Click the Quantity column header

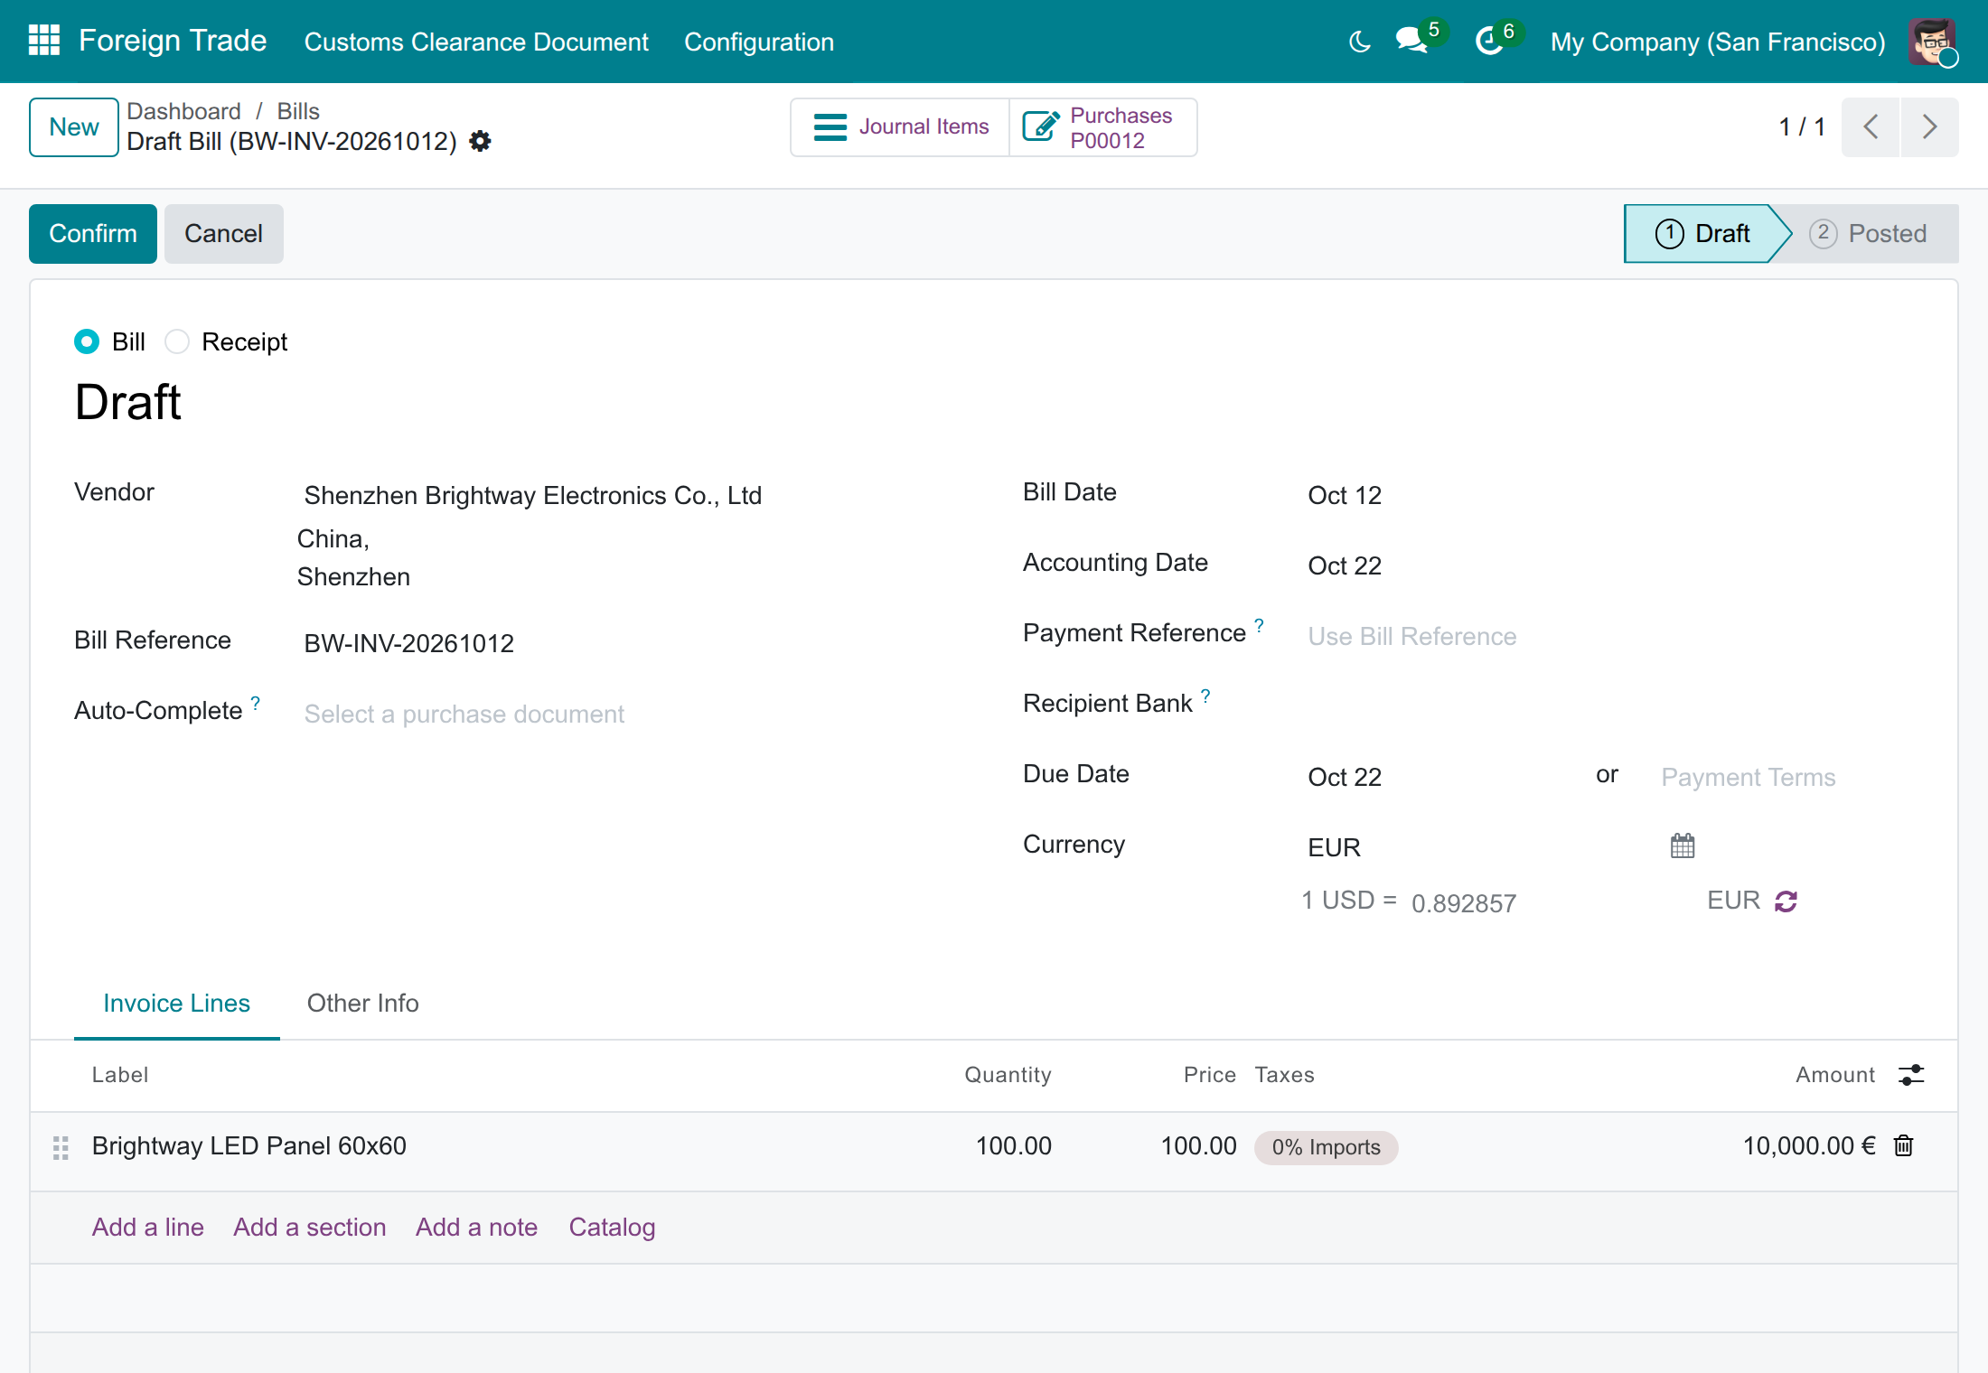pyautogui.click(x=1008, y=1075)
